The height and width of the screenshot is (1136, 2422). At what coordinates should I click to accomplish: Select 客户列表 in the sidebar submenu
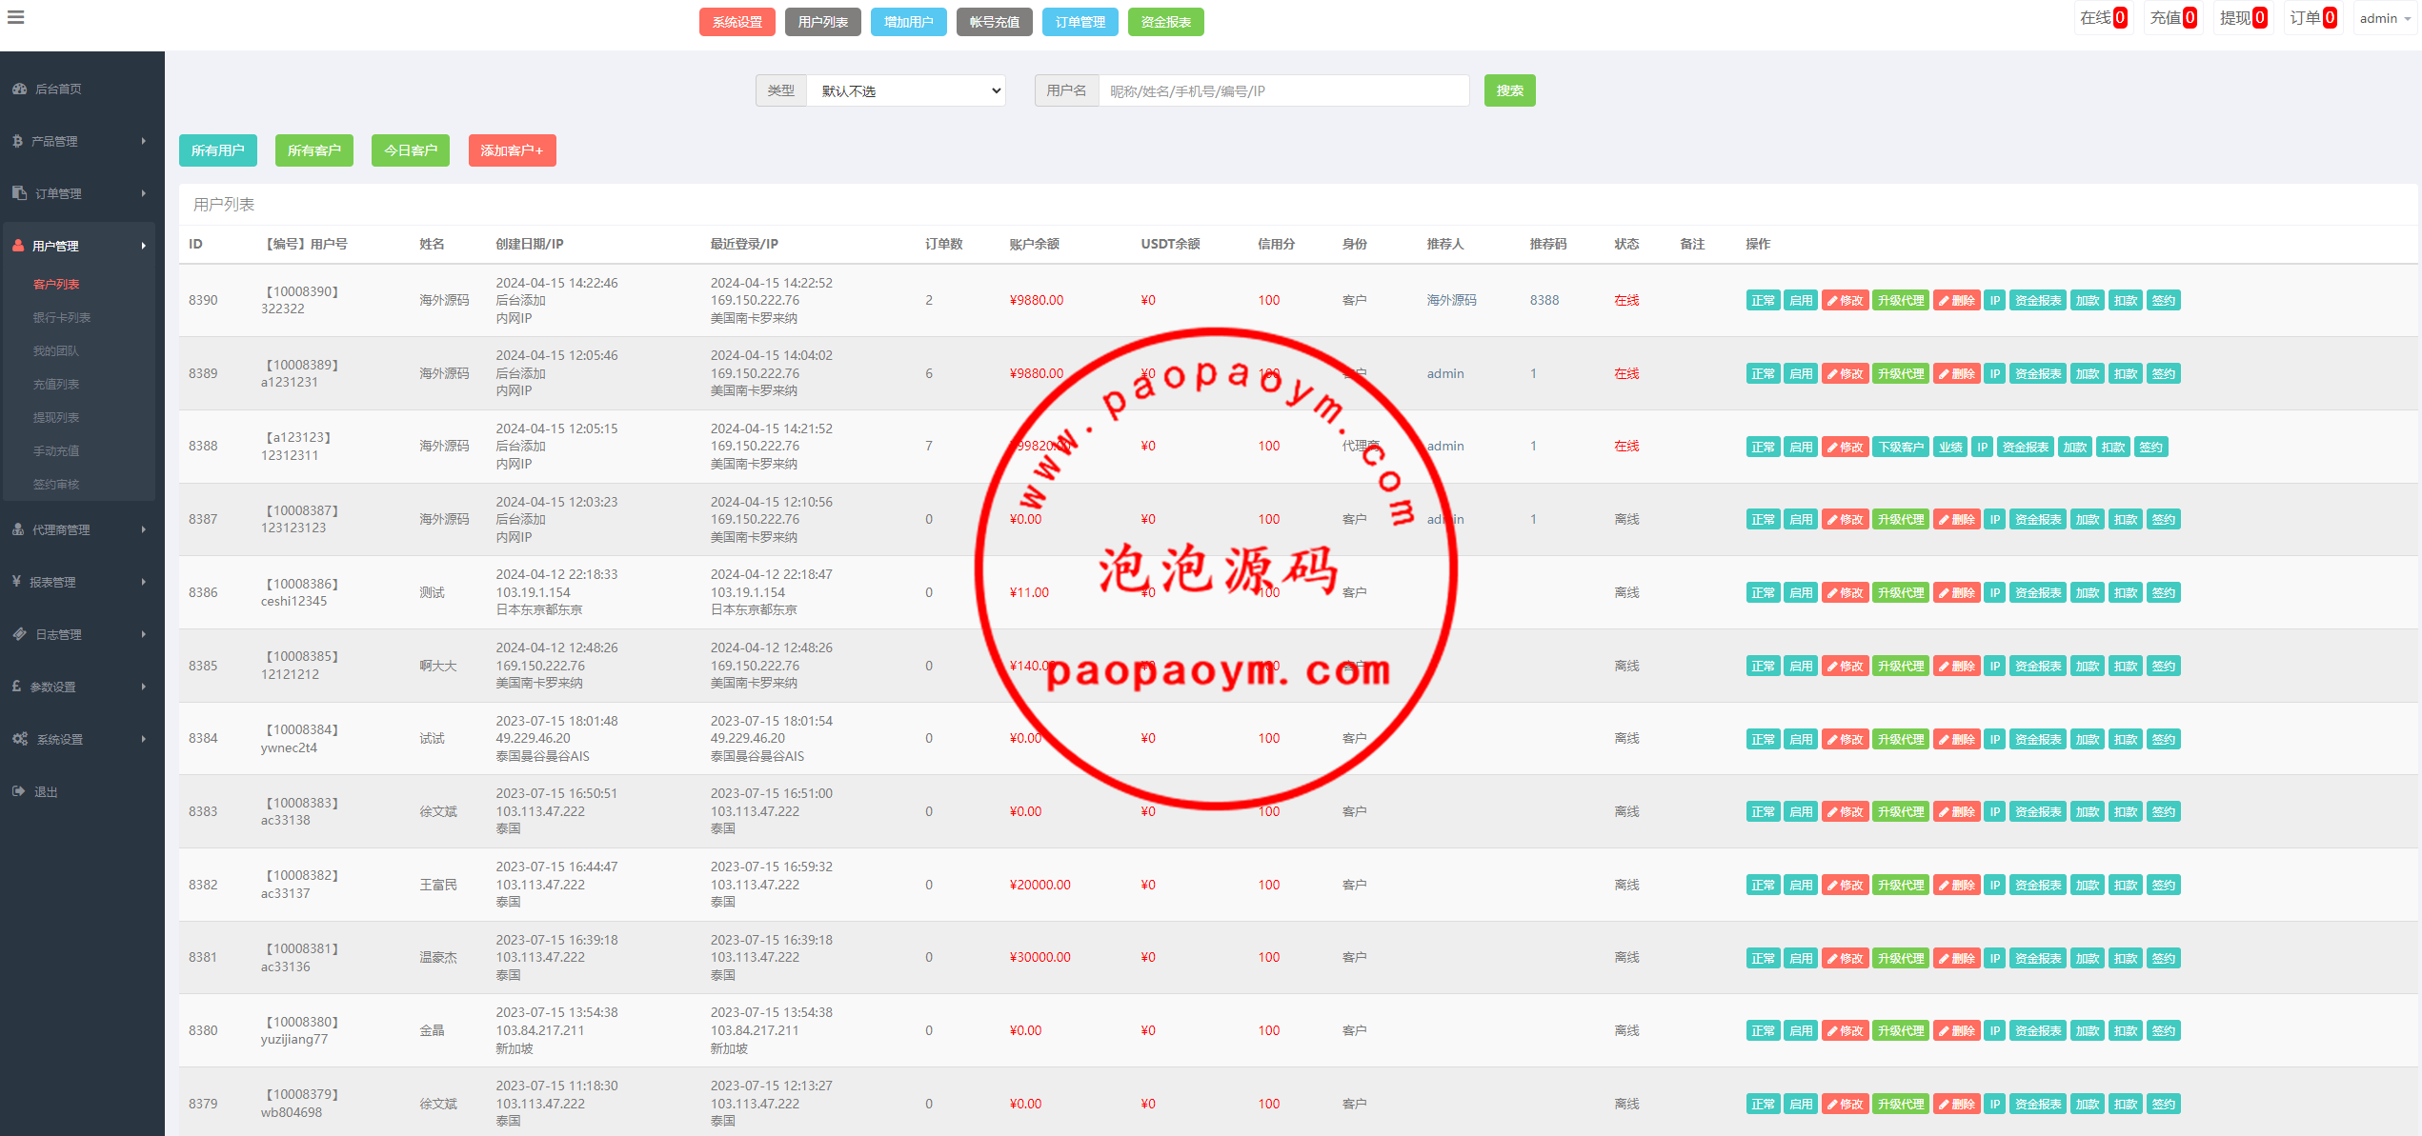tap(56, 284)
